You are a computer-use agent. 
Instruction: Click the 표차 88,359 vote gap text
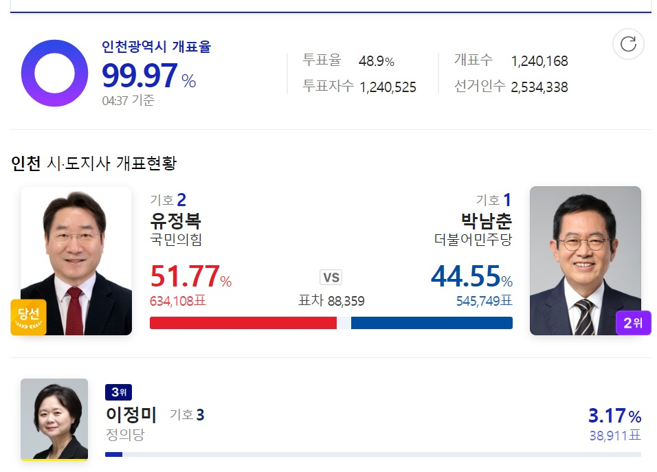coord(331,301)
